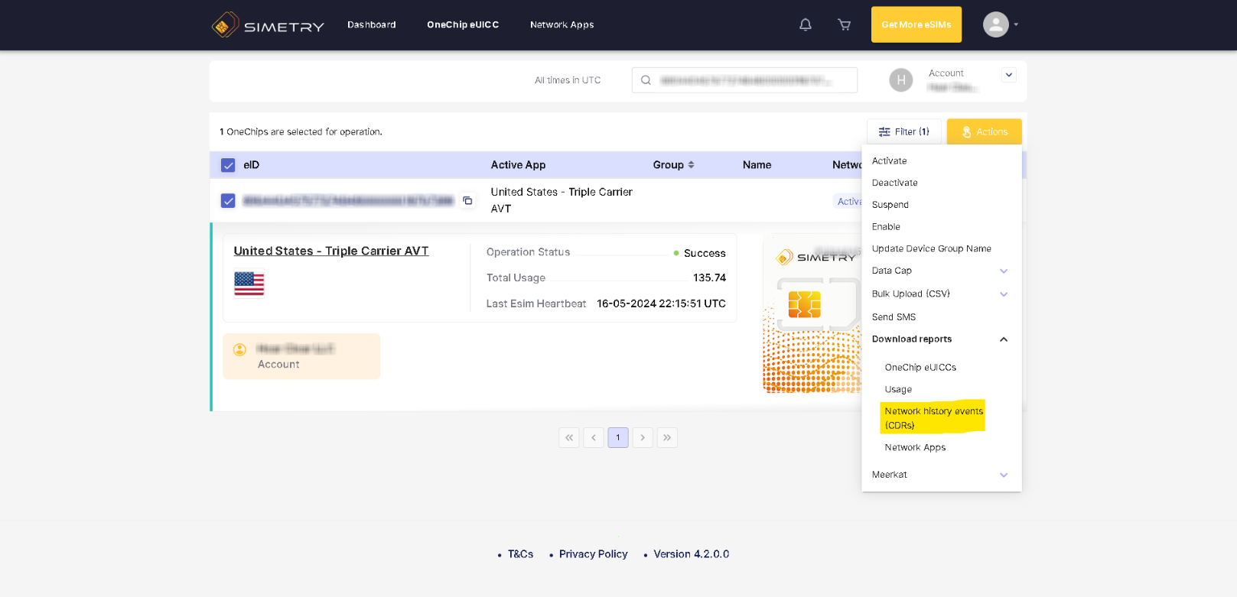Click the Simetry SIM card image
Screen dimensions: 1237x597
(812, 315)
